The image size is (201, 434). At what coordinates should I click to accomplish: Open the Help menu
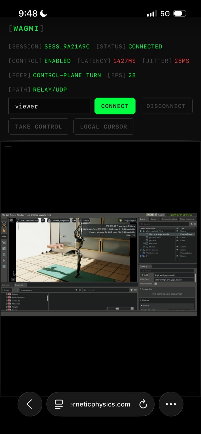pos(49,215)
